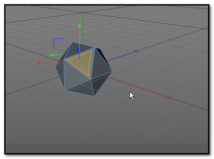
Task: Select the blue Z-axis gizmo handle
Action: pos(79,49)
